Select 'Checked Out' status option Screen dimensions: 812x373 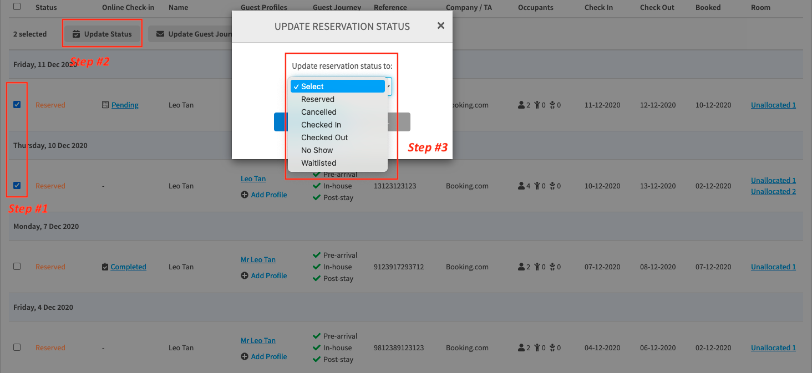point(324,137)
